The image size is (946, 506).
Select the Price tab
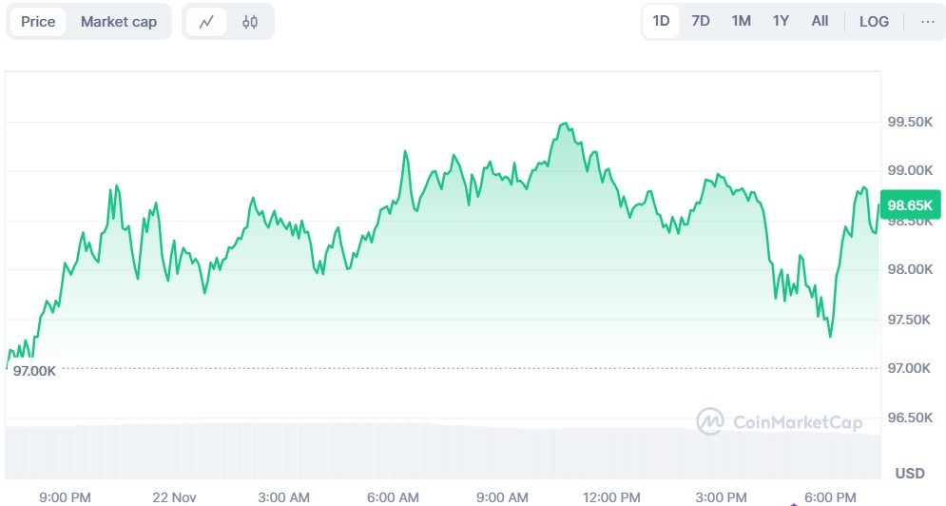pyautogui.click(x=38, y=22)
